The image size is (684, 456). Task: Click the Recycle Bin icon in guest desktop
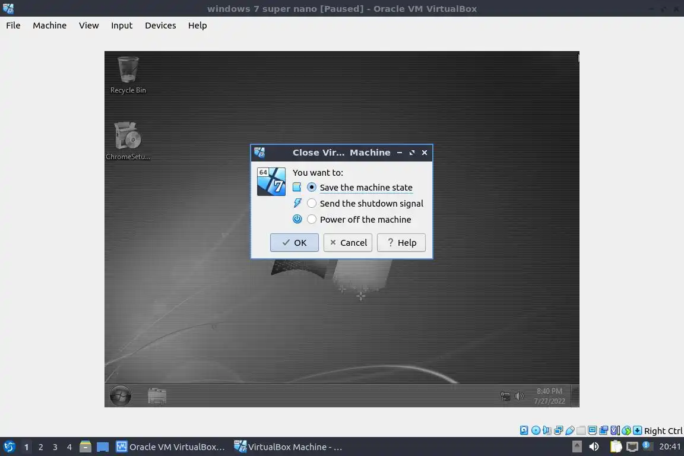[128, 75]
